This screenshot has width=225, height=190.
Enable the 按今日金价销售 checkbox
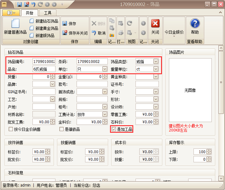coord(11,129)
